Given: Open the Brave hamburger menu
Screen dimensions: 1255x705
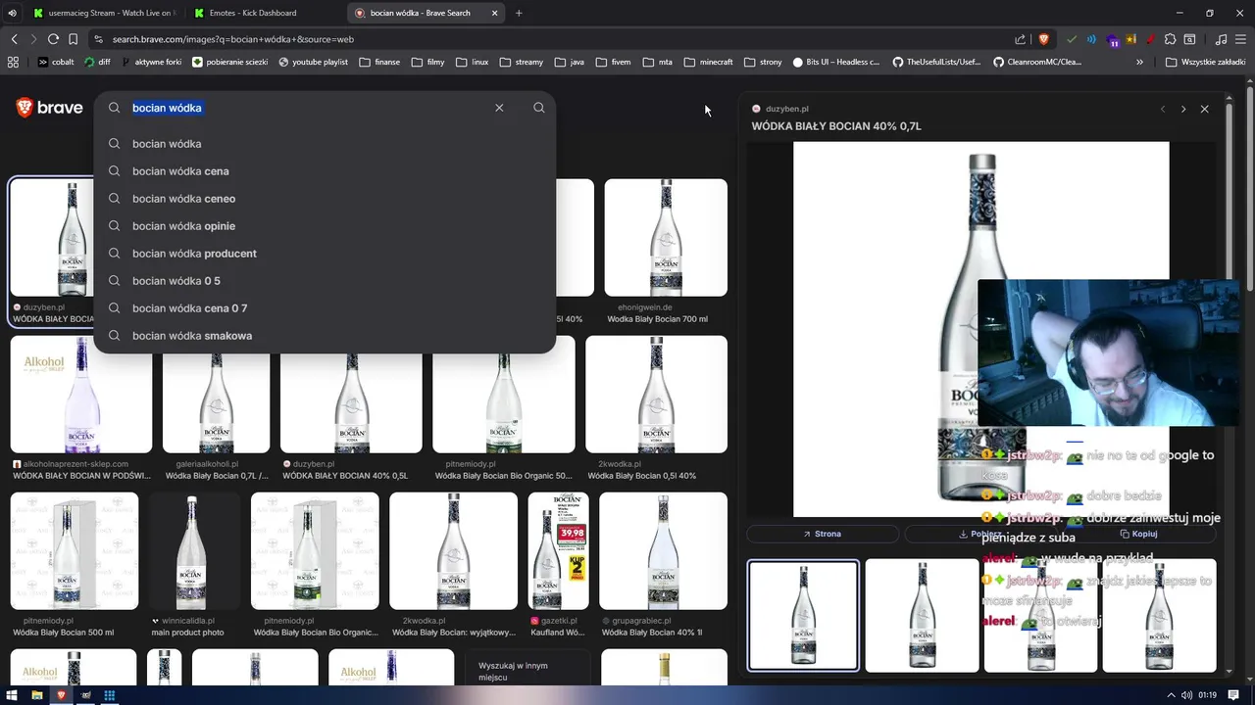Looking at the screenshot, I should point(1240,39).
